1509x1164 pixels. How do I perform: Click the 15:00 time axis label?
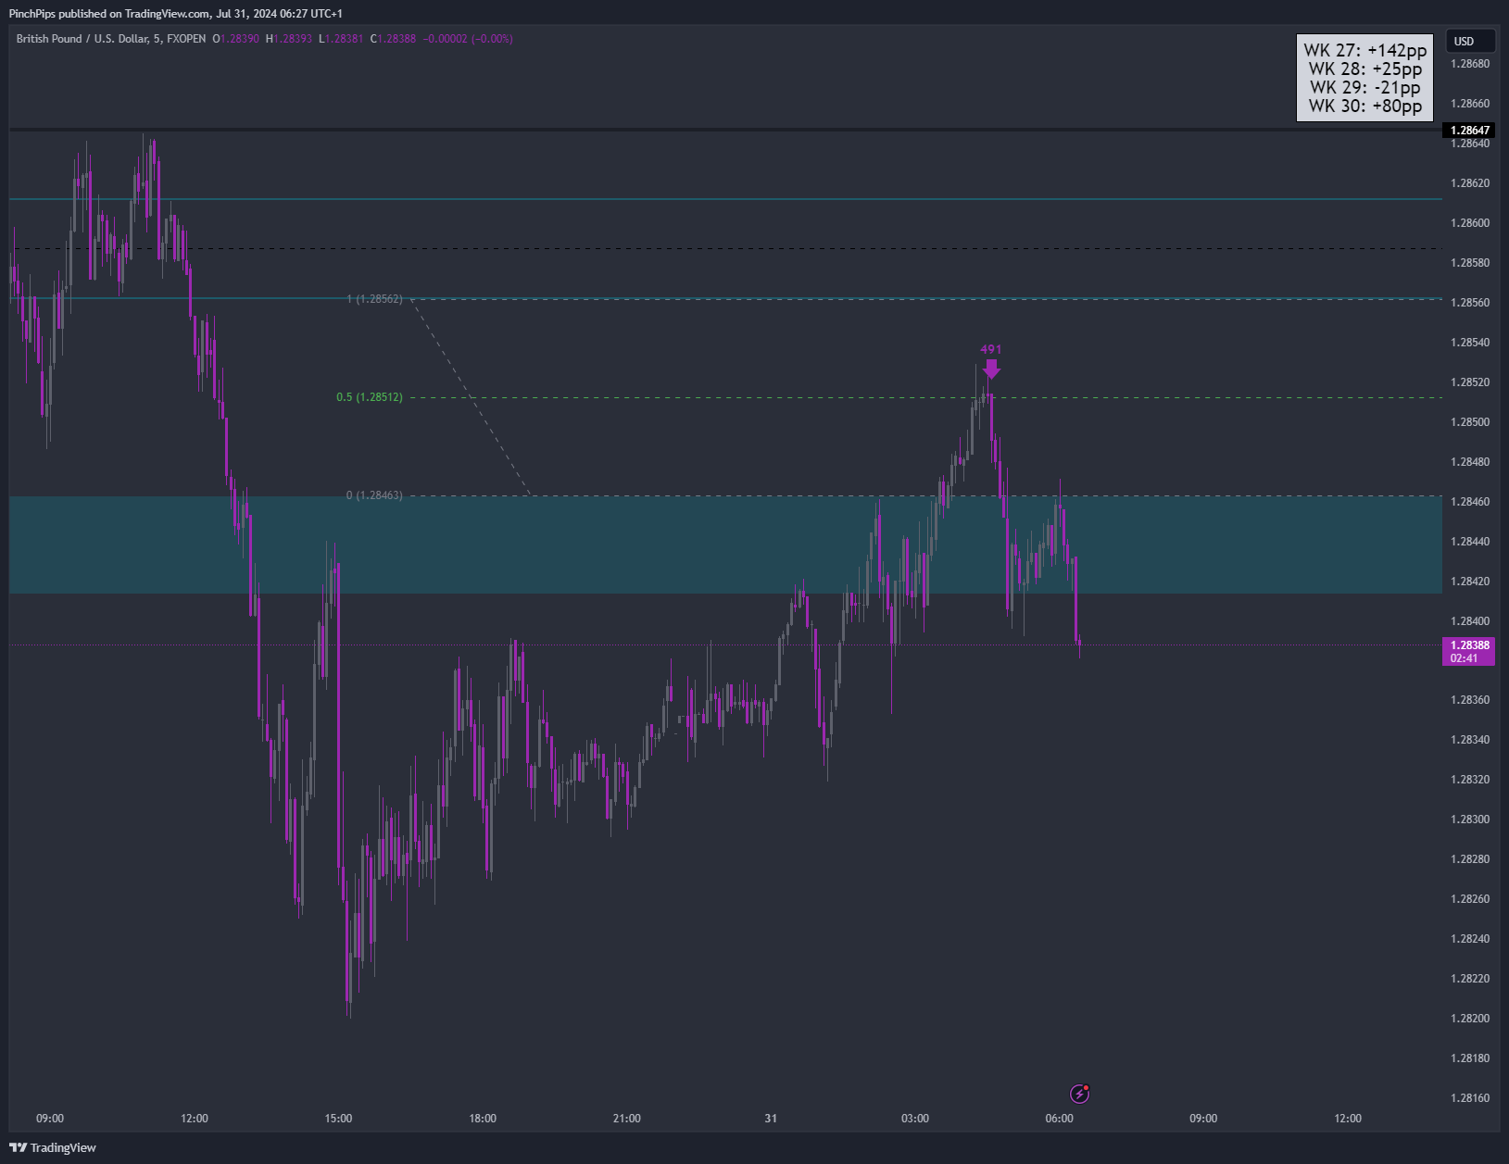(338, 1119)
